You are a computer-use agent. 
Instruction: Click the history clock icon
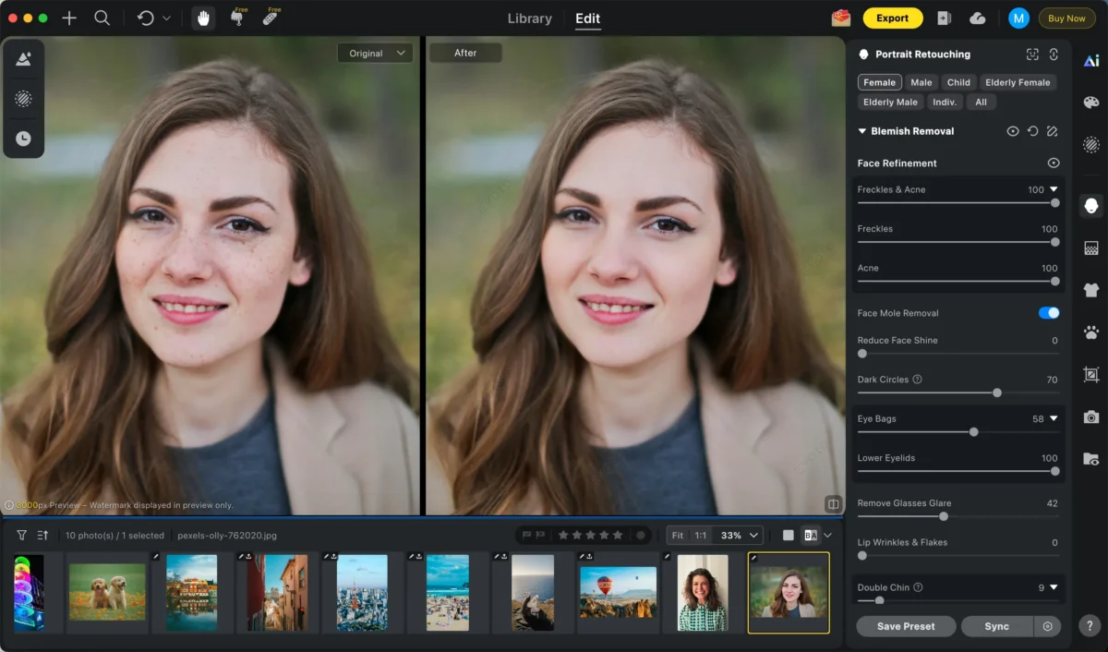pos(23,139)
